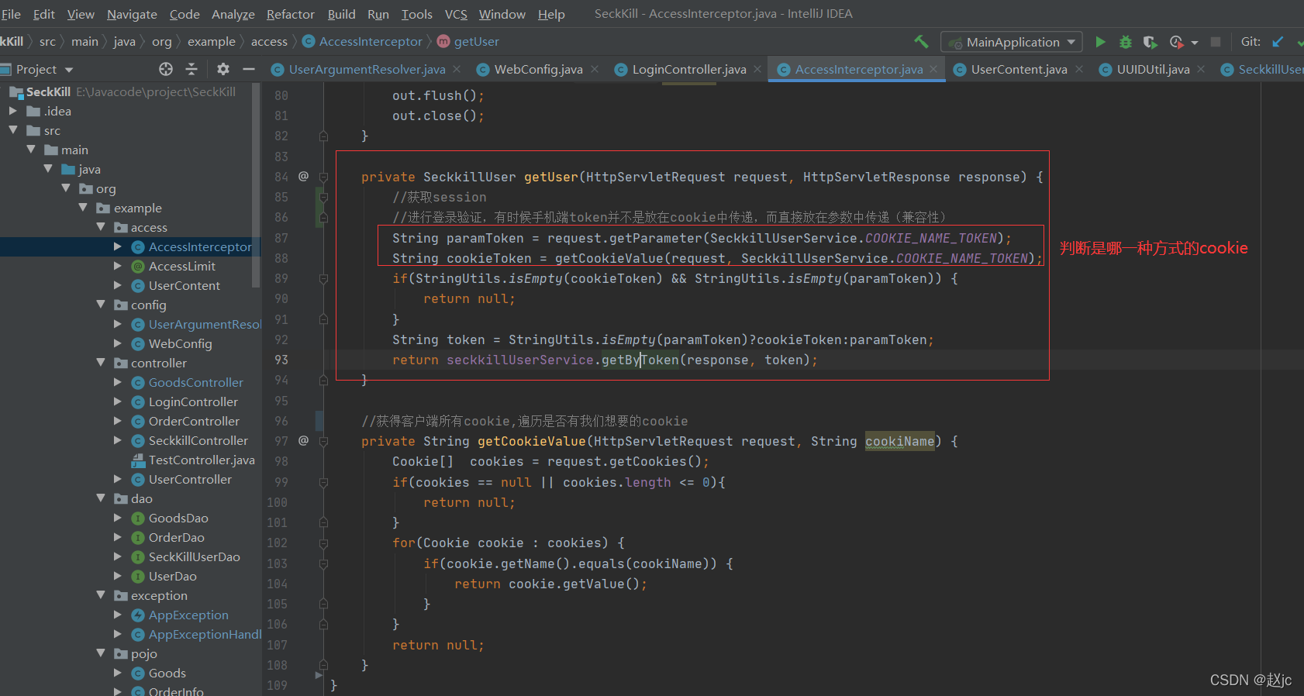Collapse the dao package

(101, 498)
